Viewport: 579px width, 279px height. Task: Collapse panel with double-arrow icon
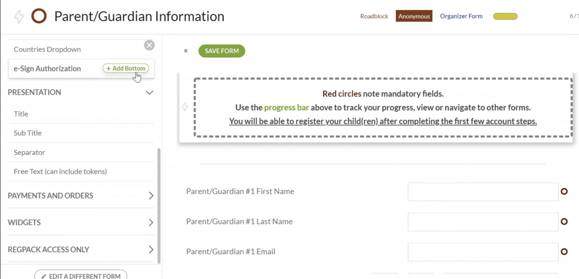coord(186,51)
